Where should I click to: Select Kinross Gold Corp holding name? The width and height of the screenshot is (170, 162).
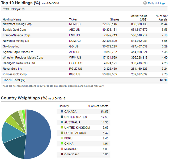click(15, 74)
